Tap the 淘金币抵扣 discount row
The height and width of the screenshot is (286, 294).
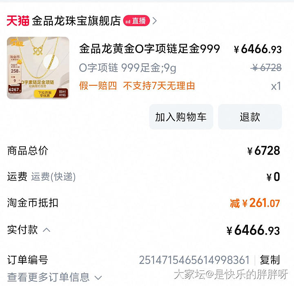pos(143,203)
